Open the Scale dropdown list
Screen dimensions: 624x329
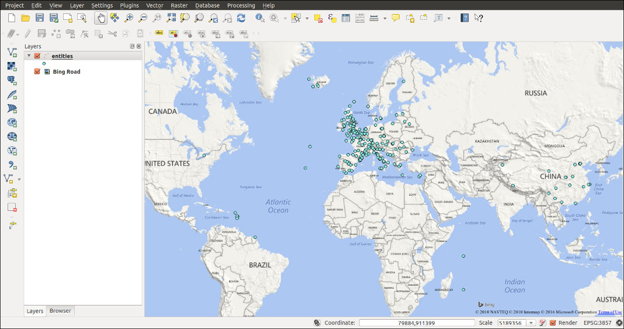(532, 323)
